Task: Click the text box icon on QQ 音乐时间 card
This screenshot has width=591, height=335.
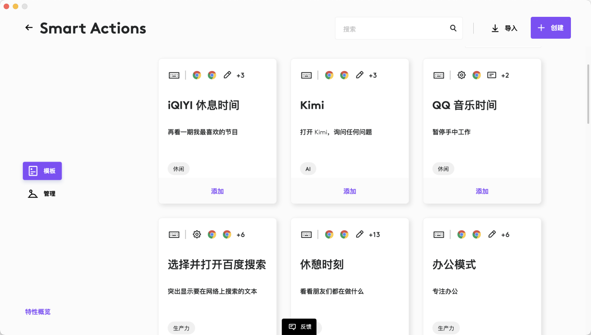Action: (491, 75)
